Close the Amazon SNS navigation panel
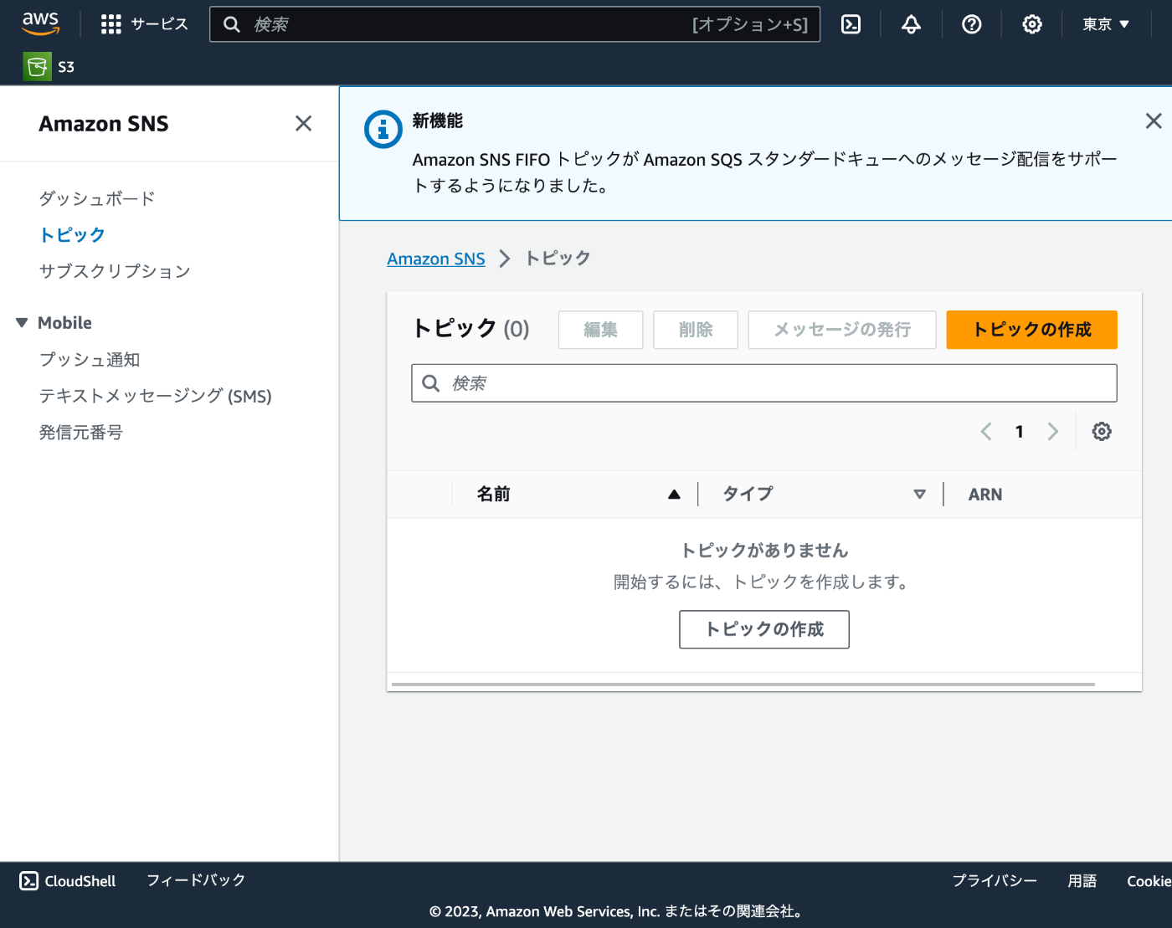1172x928 pixels. coord(303,124)
